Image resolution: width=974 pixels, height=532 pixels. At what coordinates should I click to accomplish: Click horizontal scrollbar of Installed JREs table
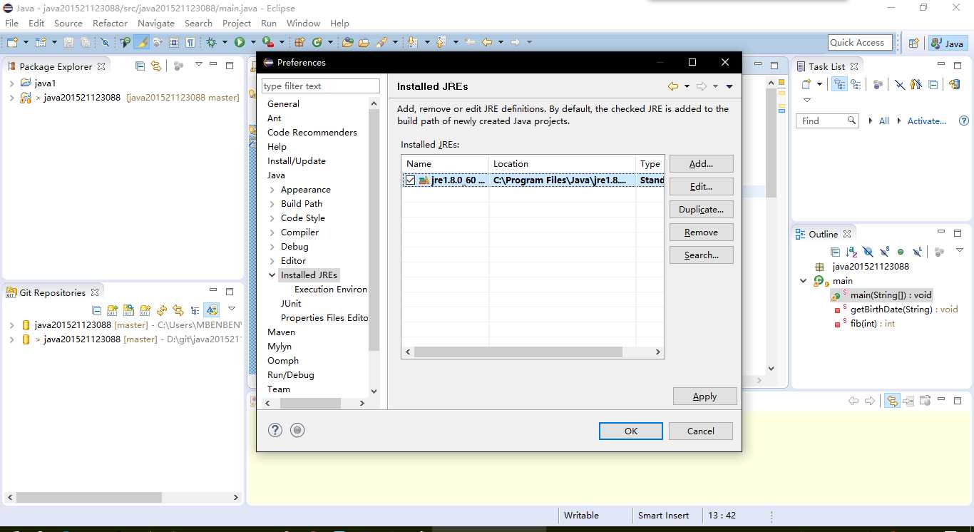point(518,352)
